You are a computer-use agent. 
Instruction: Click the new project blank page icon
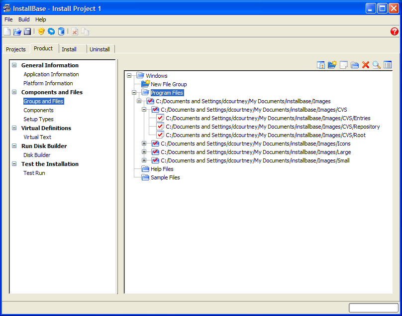(7, 31)
